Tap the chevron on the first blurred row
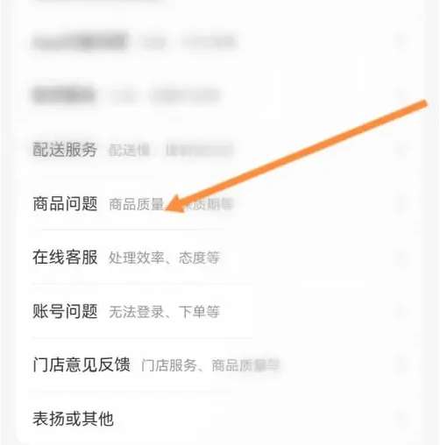440x445 pixels. (x=403, y=42)
